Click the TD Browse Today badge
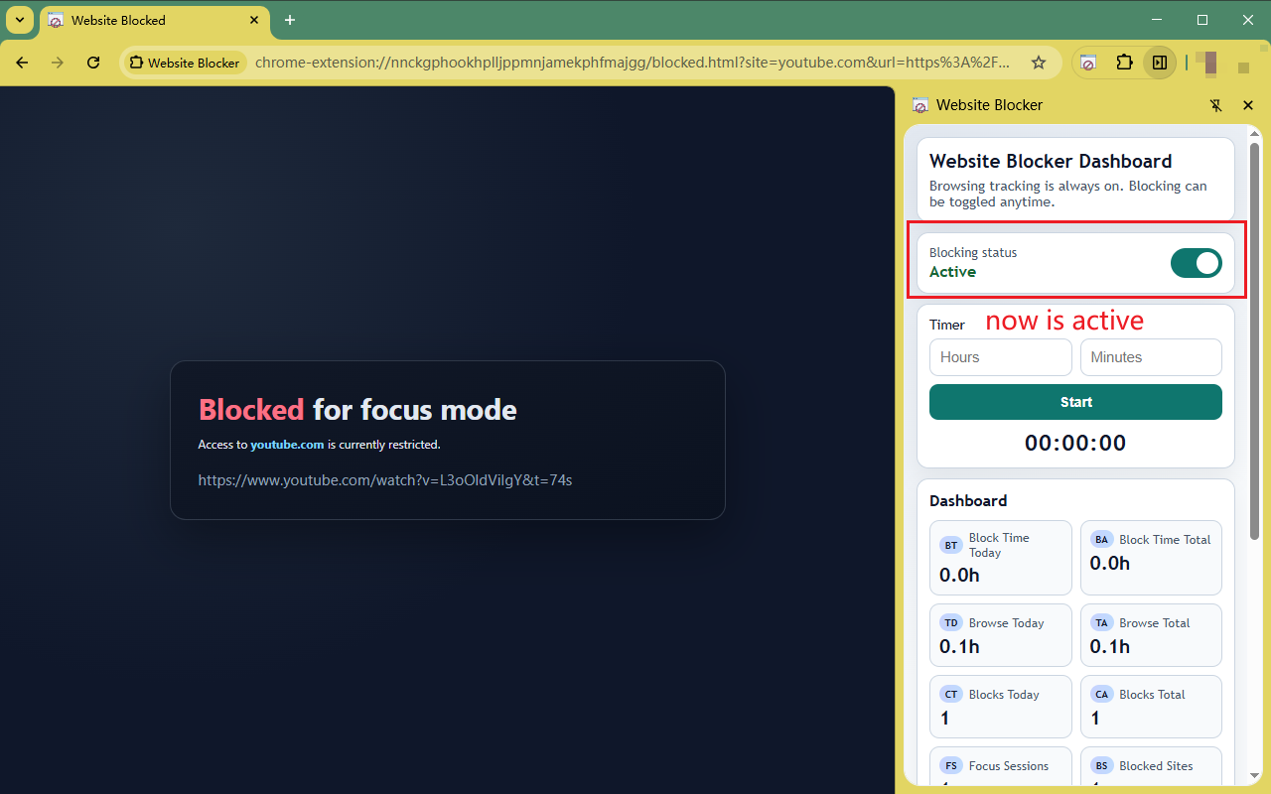The image size is (1271, 794). 951,622
